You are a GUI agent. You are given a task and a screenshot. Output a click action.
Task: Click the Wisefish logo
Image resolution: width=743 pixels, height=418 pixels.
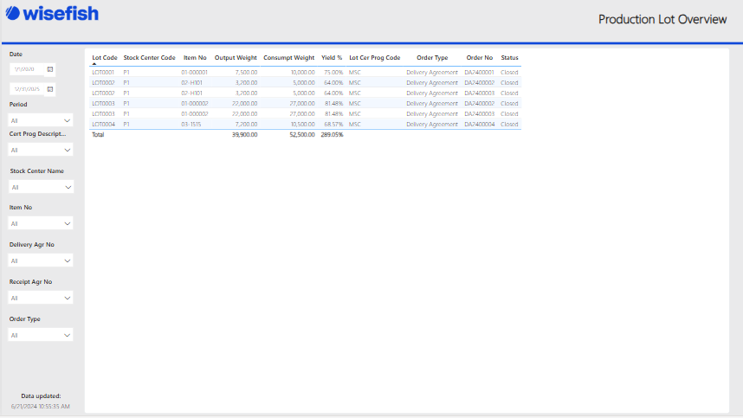[51, 15]
